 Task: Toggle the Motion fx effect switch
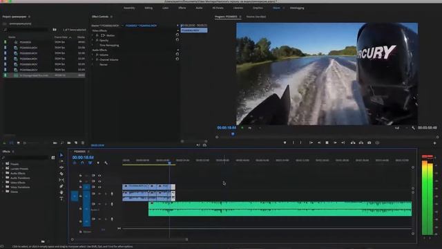97,35
